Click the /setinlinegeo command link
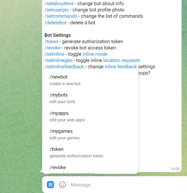Screen dimensions: 187x193 click(58, 60)
